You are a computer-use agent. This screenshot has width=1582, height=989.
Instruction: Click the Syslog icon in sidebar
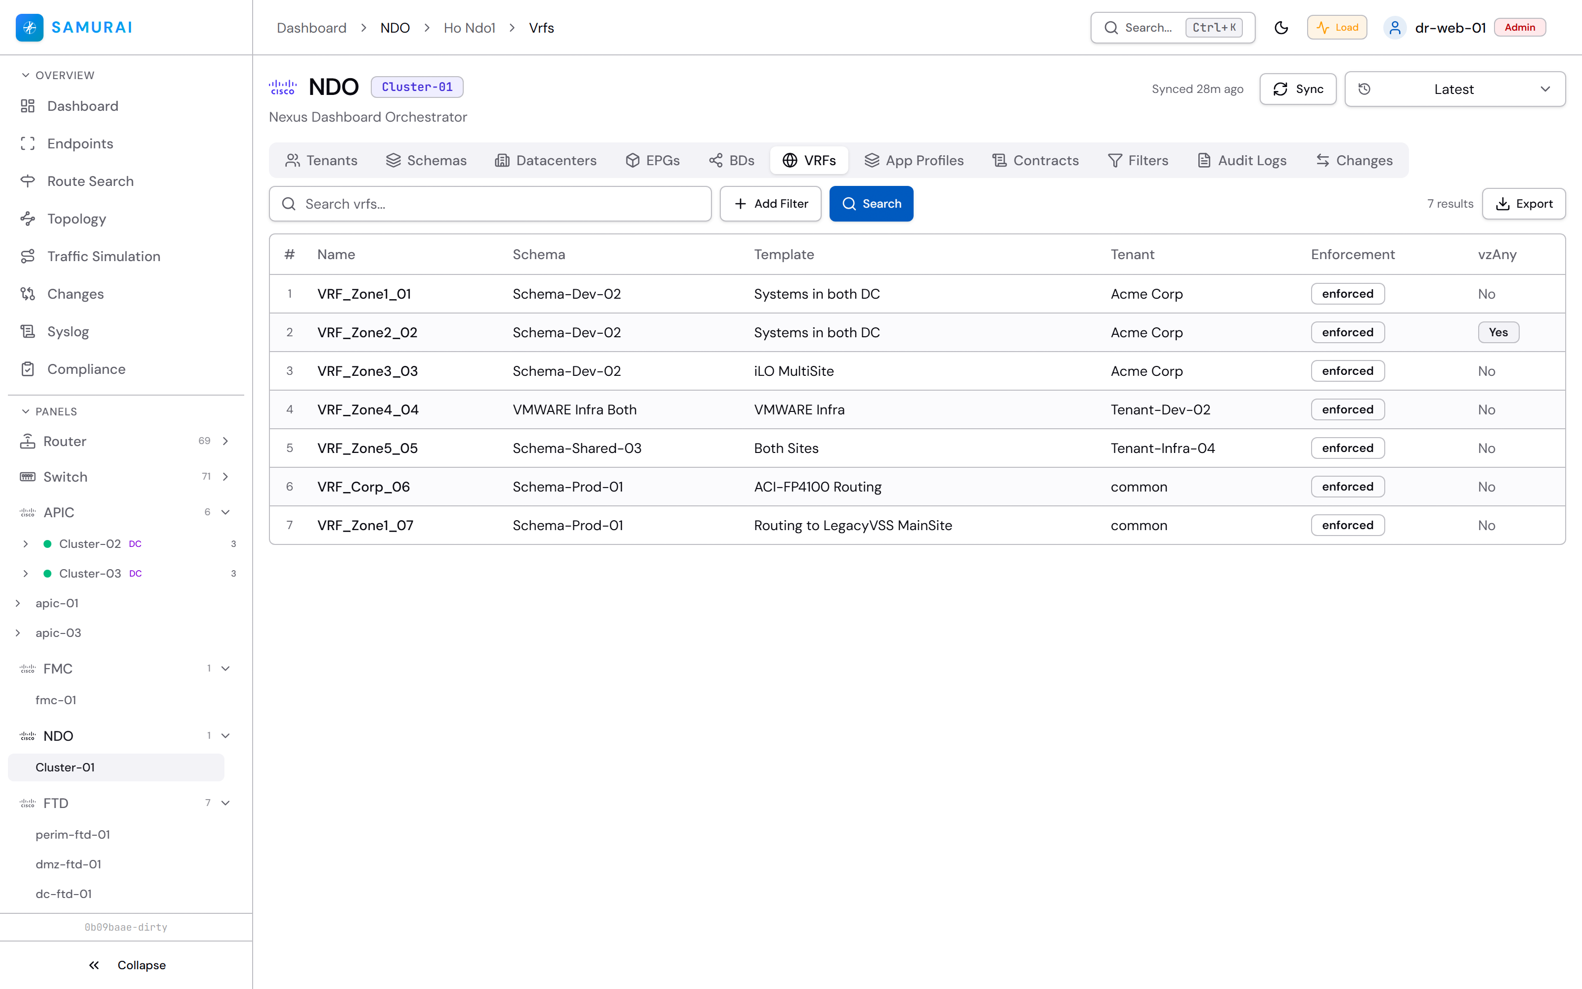(28, 332)
